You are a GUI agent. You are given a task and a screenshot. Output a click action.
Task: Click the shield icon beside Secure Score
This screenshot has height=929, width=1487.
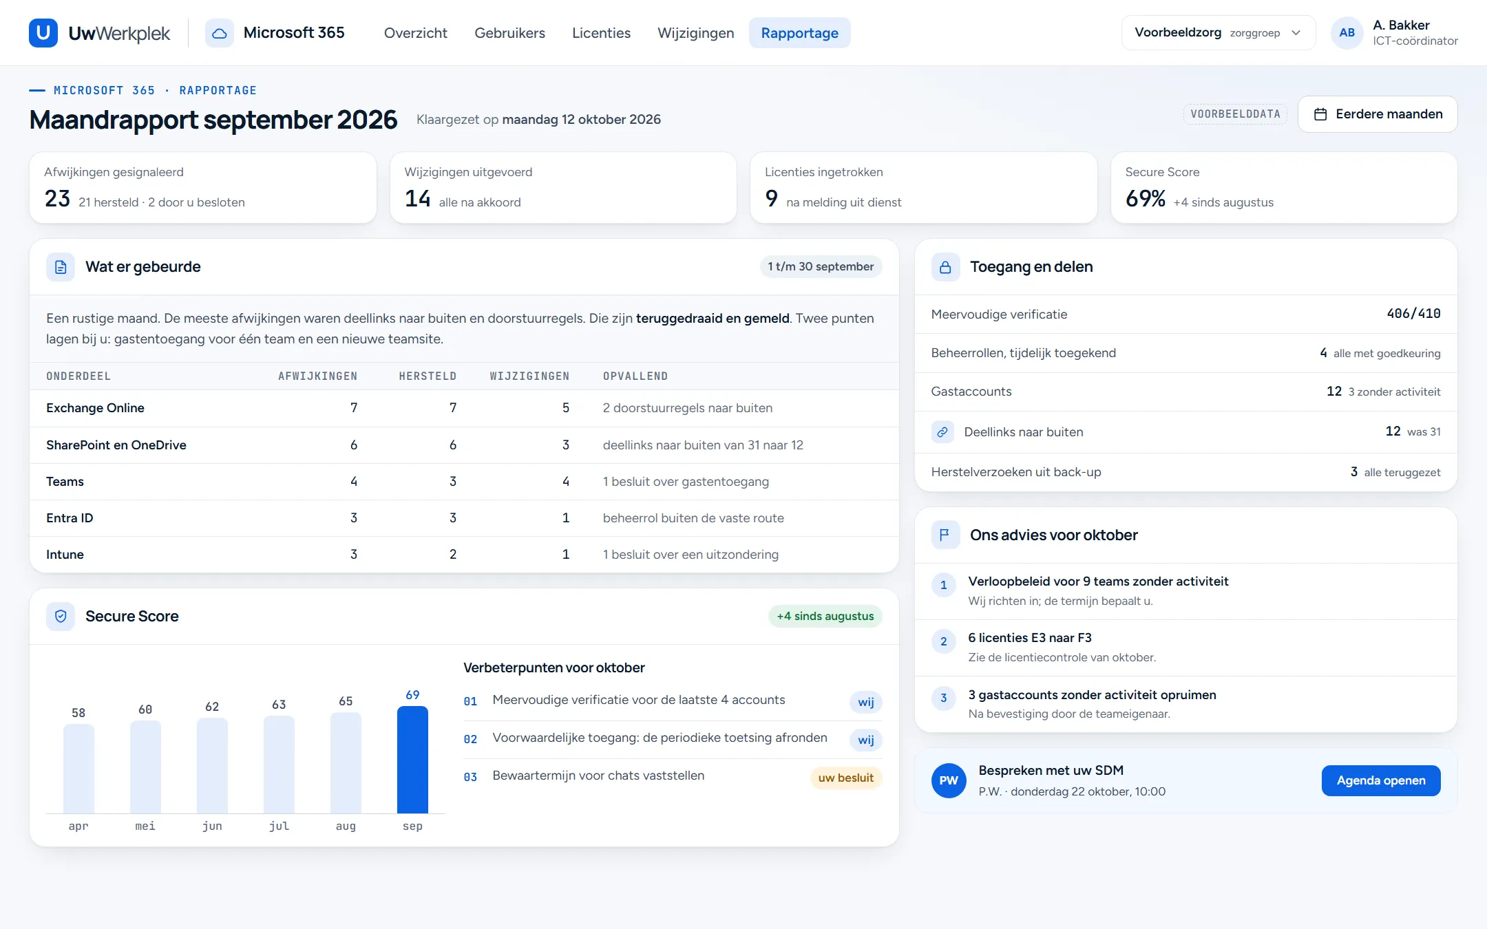click(61, 617)
